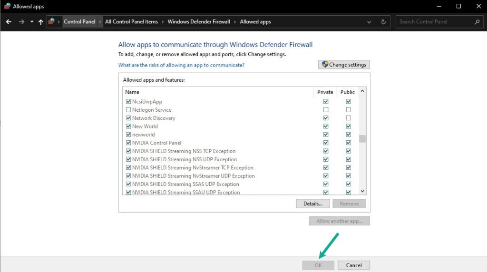Maximize the Allowed apps window

click(x=458, y=6)
